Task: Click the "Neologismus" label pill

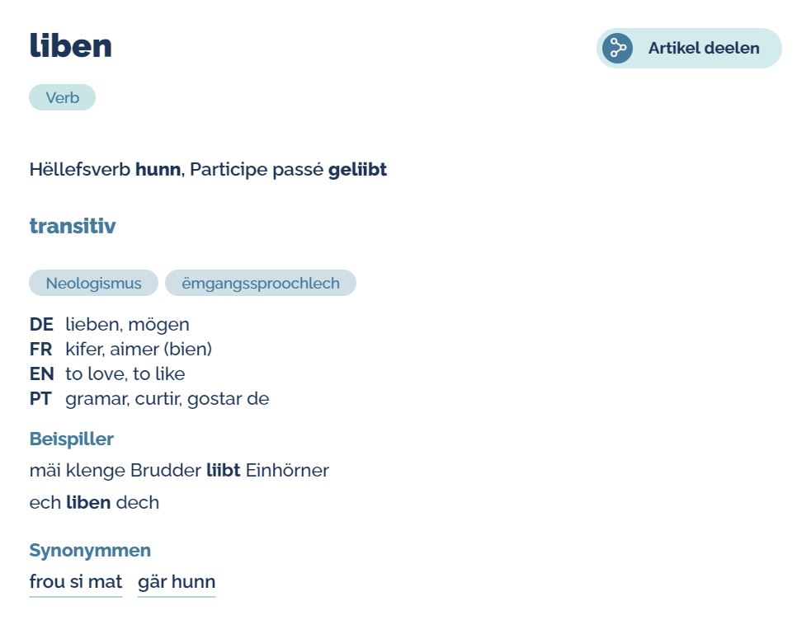Action: 93,283
